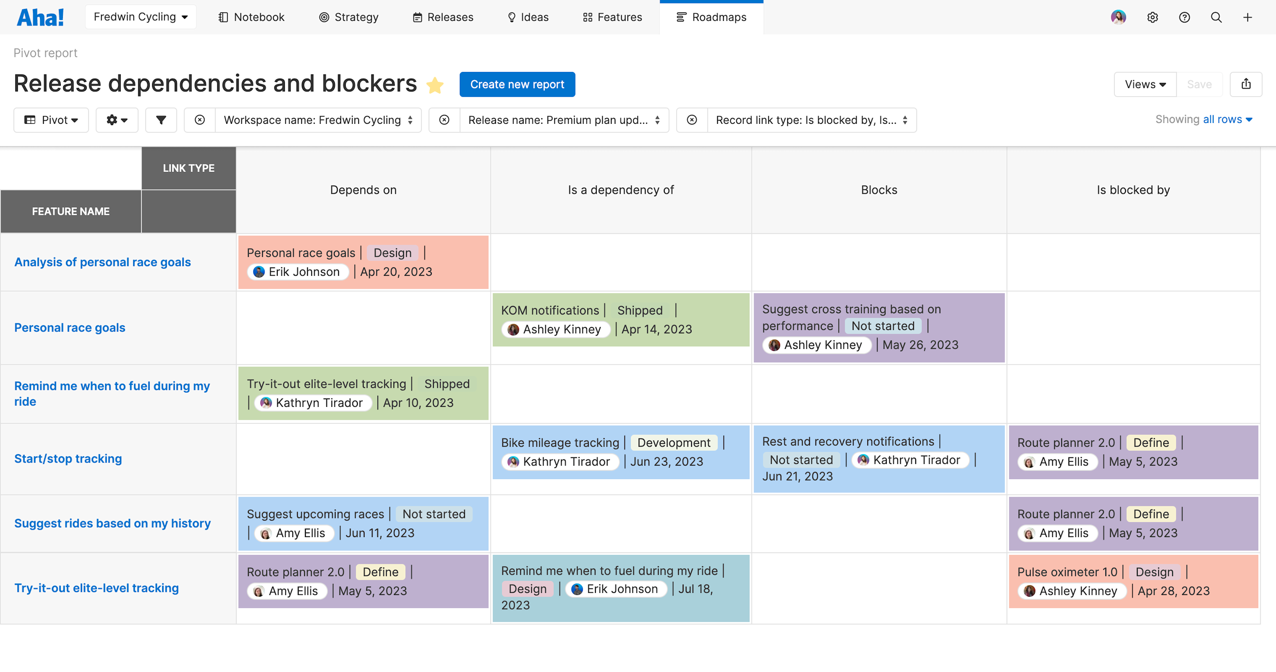Click the share/export icon

(1246, 84)
